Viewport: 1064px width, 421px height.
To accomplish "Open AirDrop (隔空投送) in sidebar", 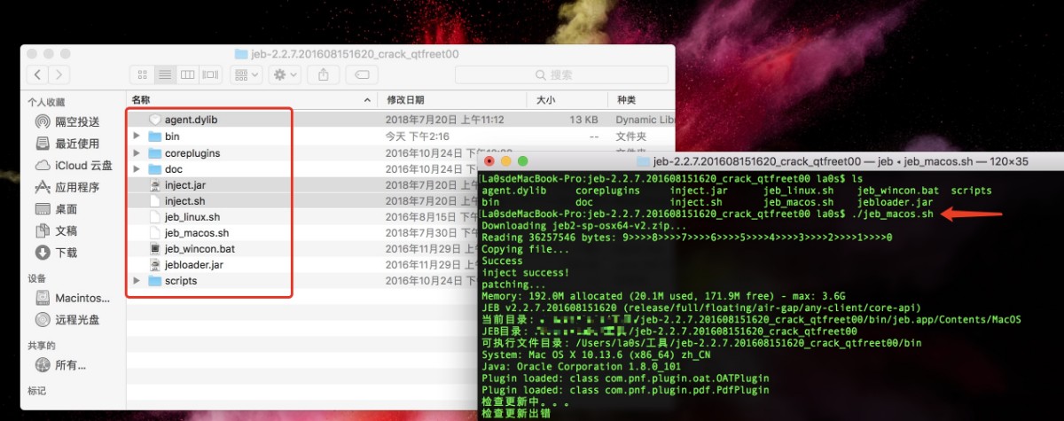I will pos(67,121).
